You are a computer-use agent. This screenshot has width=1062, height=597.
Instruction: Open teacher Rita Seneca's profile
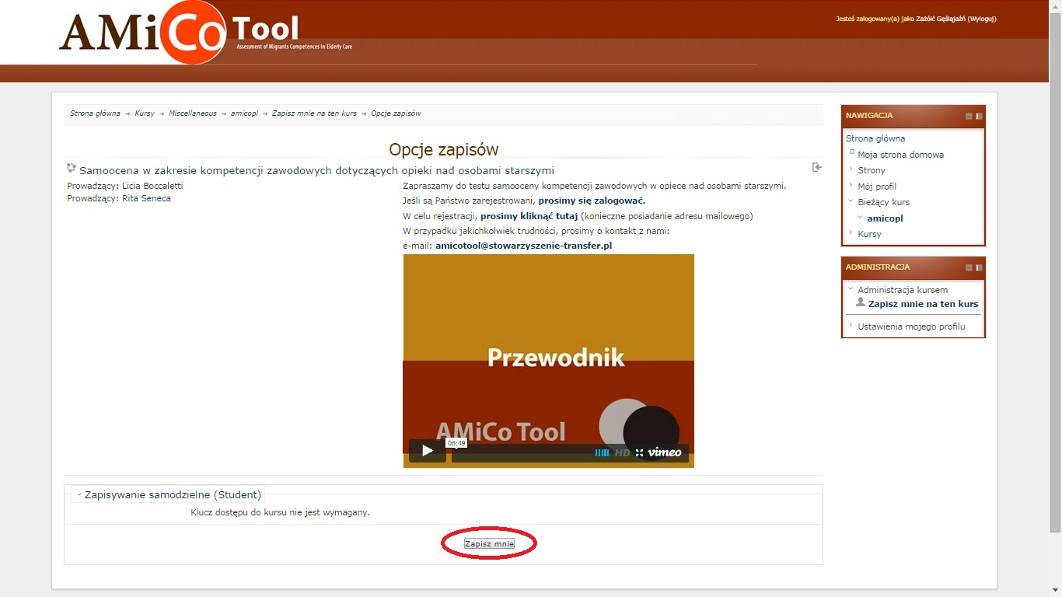click(x=146, y=198)
